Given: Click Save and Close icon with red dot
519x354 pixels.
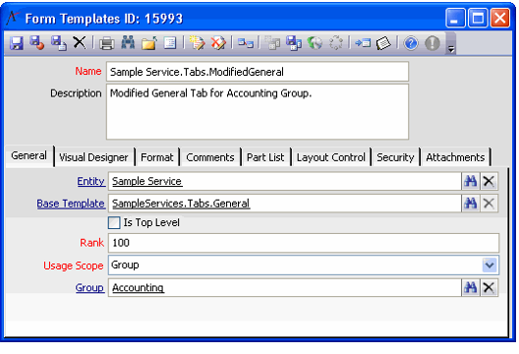Looking at the screenshot, I should coord(37,43).
